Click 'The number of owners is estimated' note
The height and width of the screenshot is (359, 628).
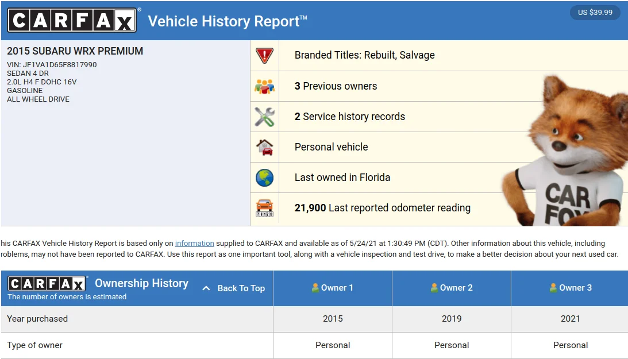pos(67,296)
